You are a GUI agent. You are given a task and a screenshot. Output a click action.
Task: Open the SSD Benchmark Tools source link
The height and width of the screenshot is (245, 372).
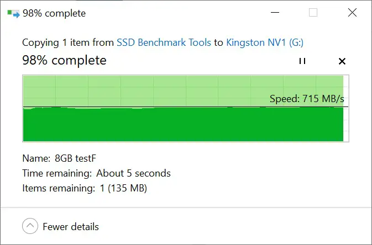click(x=164, y=42)
